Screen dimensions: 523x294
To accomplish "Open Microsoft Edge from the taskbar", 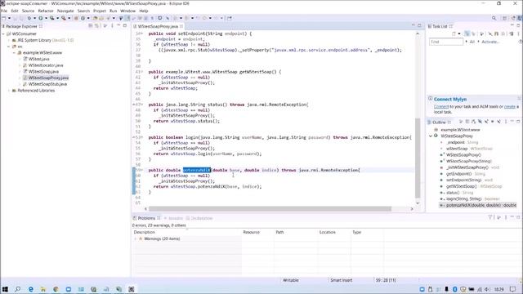I will click(x=31, y=289).
